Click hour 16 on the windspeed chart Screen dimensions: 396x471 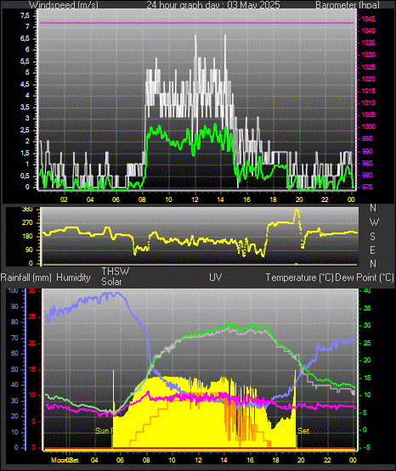coord(246,199)
